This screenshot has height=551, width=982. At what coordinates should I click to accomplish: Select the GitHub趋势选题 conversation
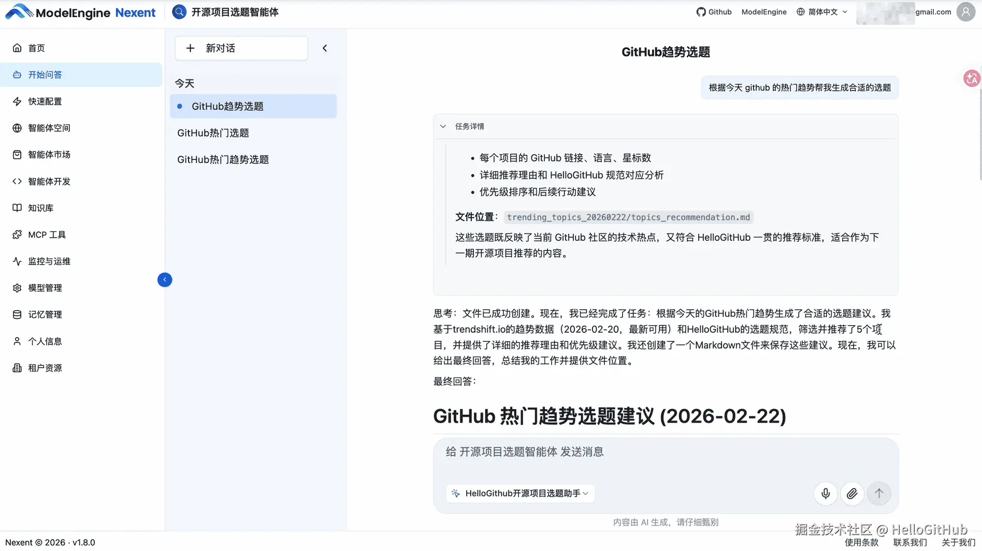click(253, 106)
